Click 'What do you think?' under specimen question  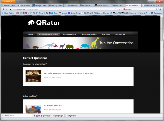click(52, 78)
